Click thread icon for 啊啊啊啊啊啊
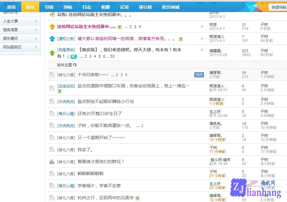287x202 pixels. tap(52, 174)
